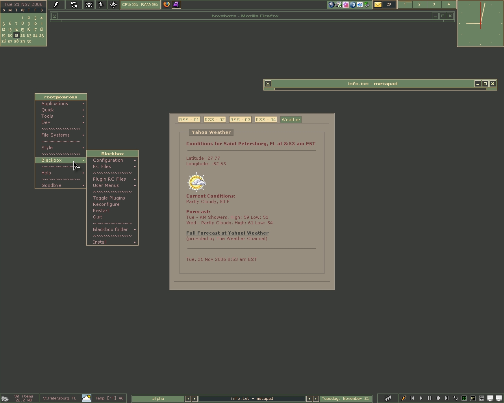Image resolution: width=504 pixels, height=403 pixels.
Task: Expand the Applications submenu
Action: click(x=61, y=104)
